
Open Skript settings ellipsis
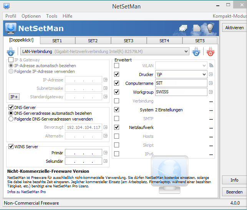(x=211, y=146)
